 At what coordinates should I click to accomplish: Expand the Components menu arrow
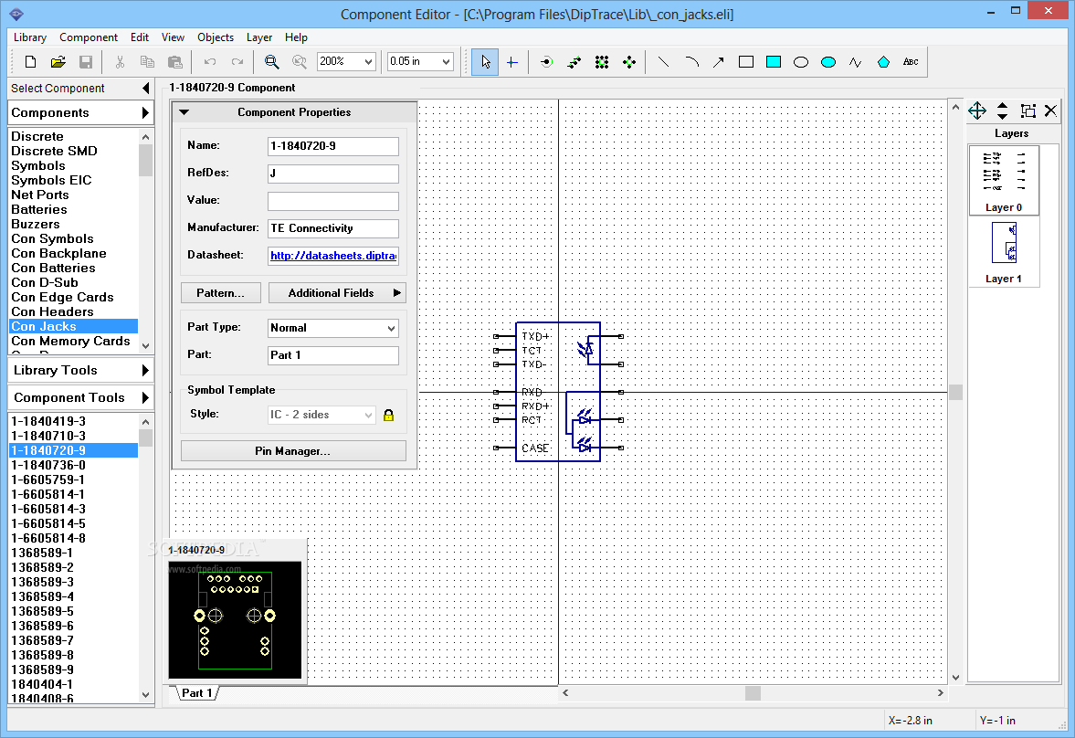(145, 112)
